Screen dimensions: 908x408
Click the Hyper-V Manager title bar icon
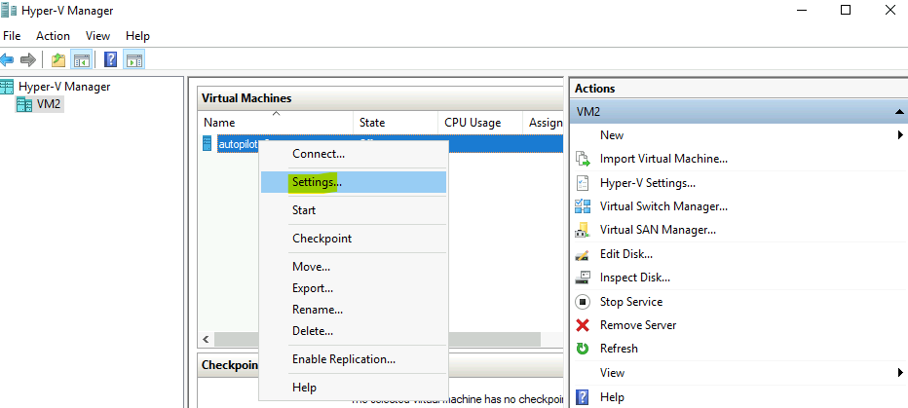pyautogui.click(x=9, y=11)
